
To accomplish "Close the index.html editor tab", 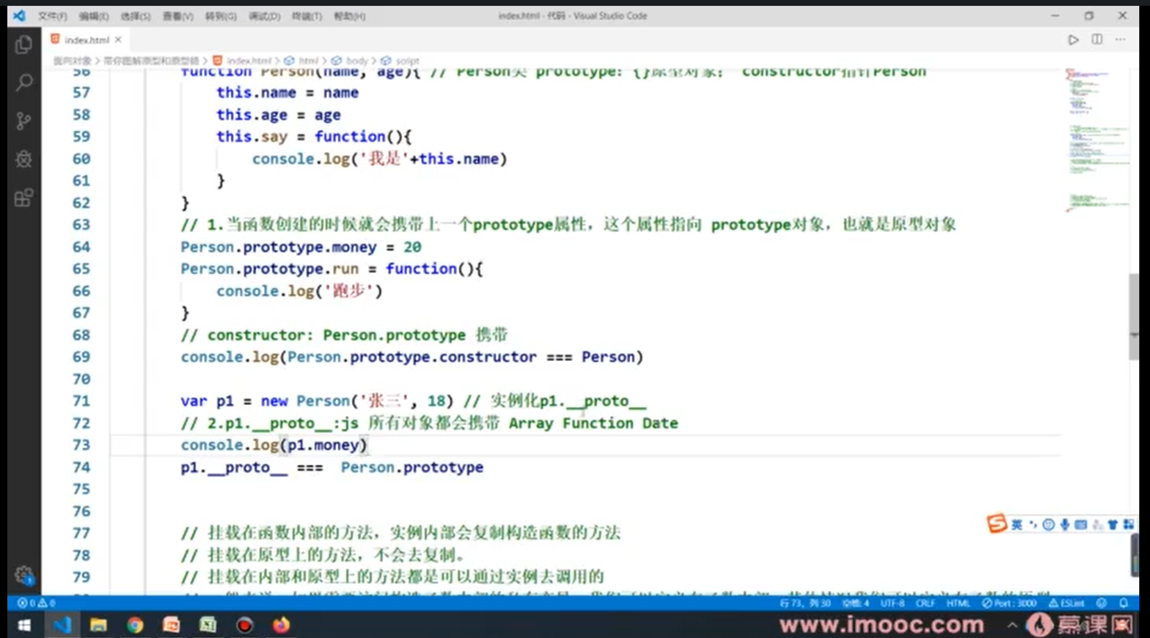I will pyautogui.click(x=118, y=40).
